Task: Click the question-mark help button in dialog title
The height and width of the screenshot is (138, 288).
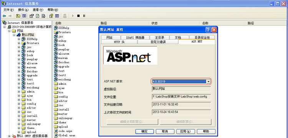Action: pyautogui.click(x=208, y=30)
